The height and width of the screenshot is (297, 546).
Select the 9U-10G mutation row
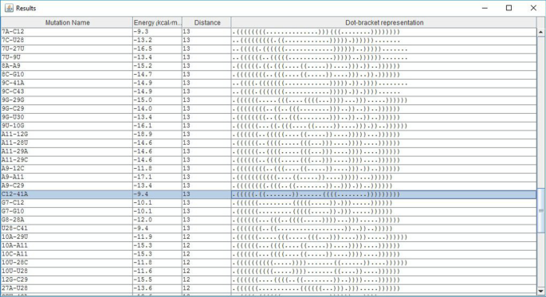(269, 126)
